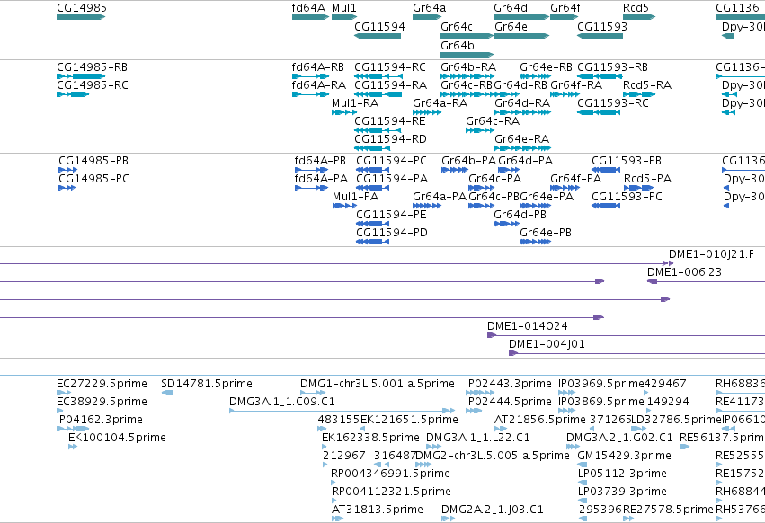The image size is (765, 523).
Task: Click transcript CG14985-RC
Action: click(73, 94)
